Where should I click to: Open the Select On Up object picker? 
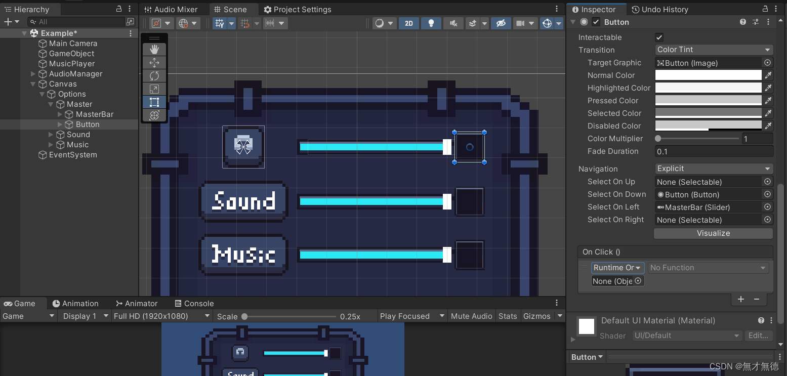coord(767,182)
